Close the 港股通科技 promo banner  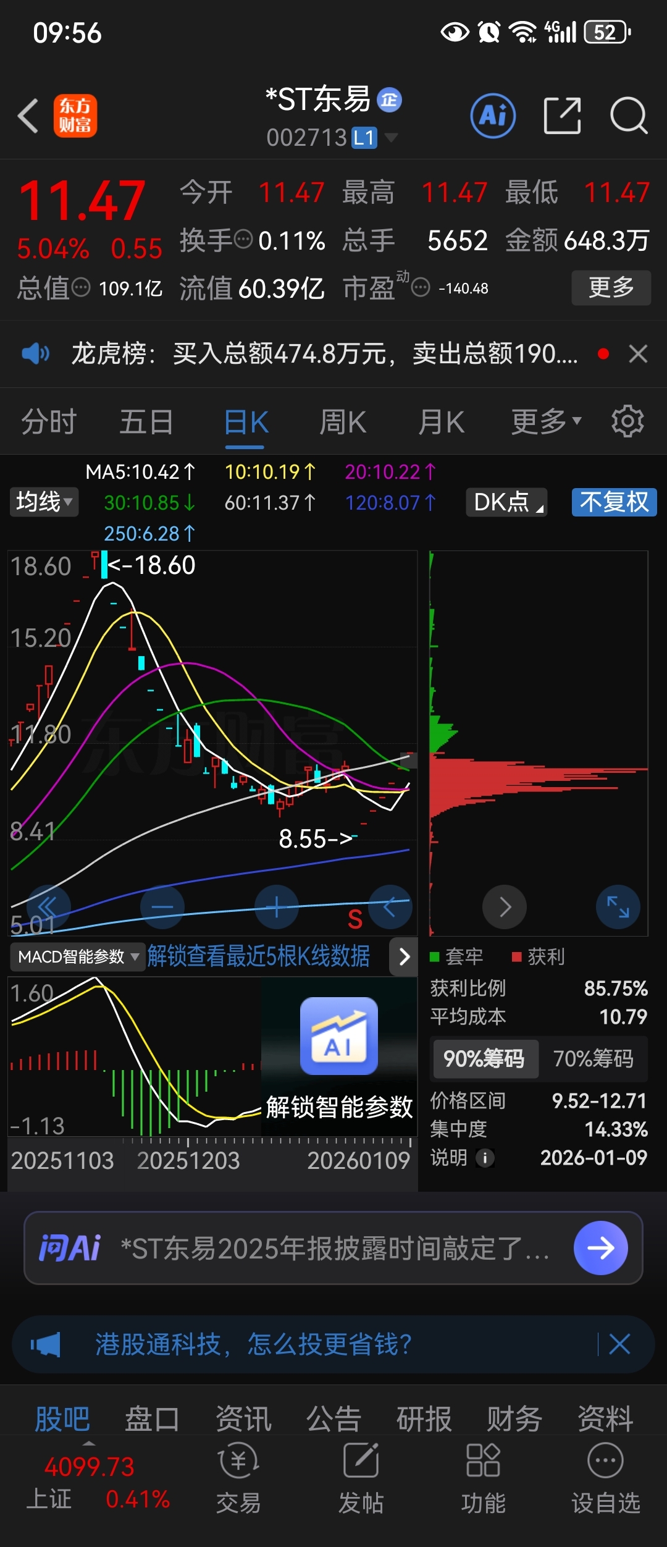click(619, 1344)
